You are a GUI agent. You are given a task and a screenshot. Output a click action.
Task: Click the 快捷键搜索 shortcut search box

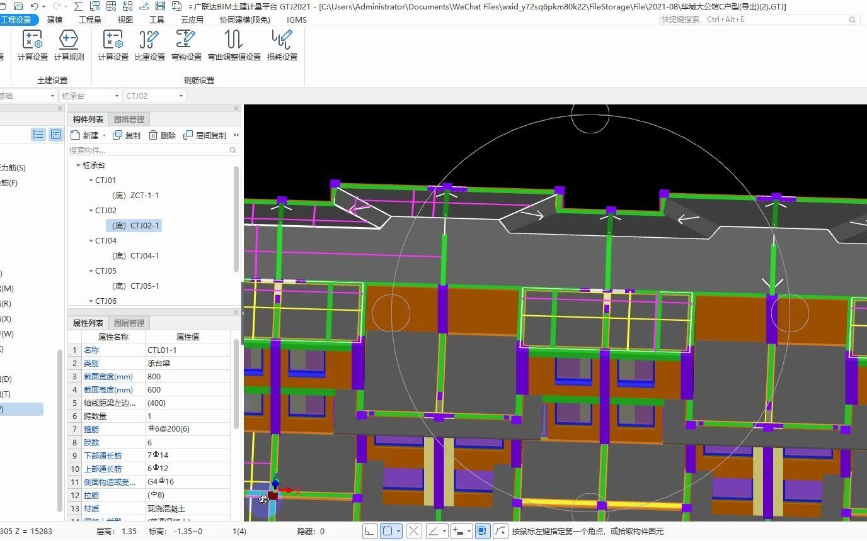click(759, 20)
